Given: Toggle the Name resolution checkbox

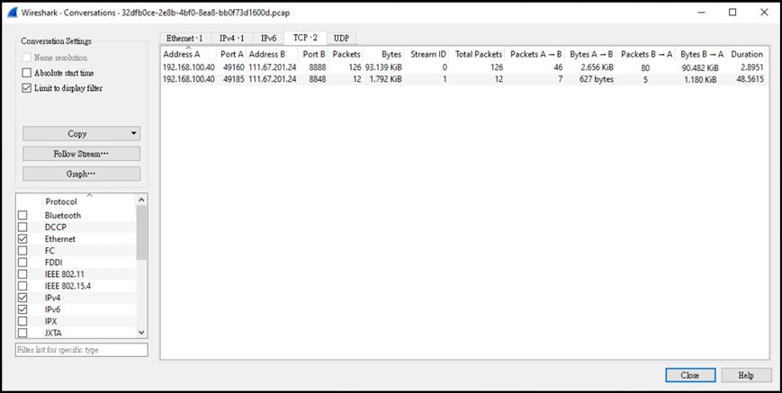Looking at the screenshot, I should 26,58.
